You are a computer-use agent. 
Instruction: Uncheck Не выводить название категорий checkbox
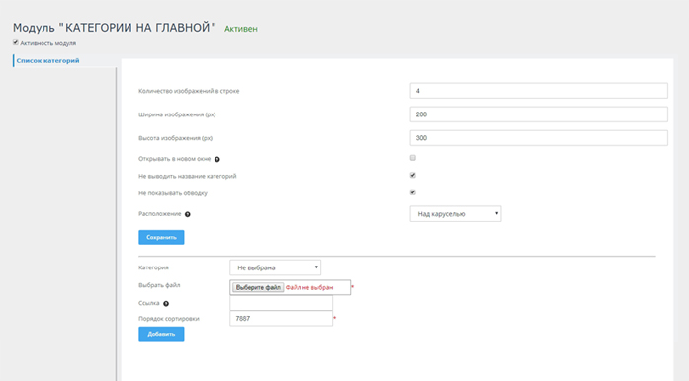coord(413,175)
